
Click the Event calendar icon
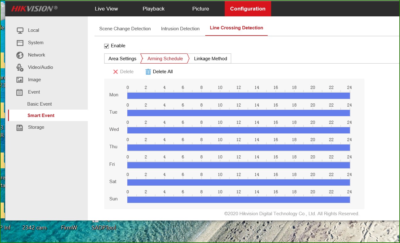[20, 92]
